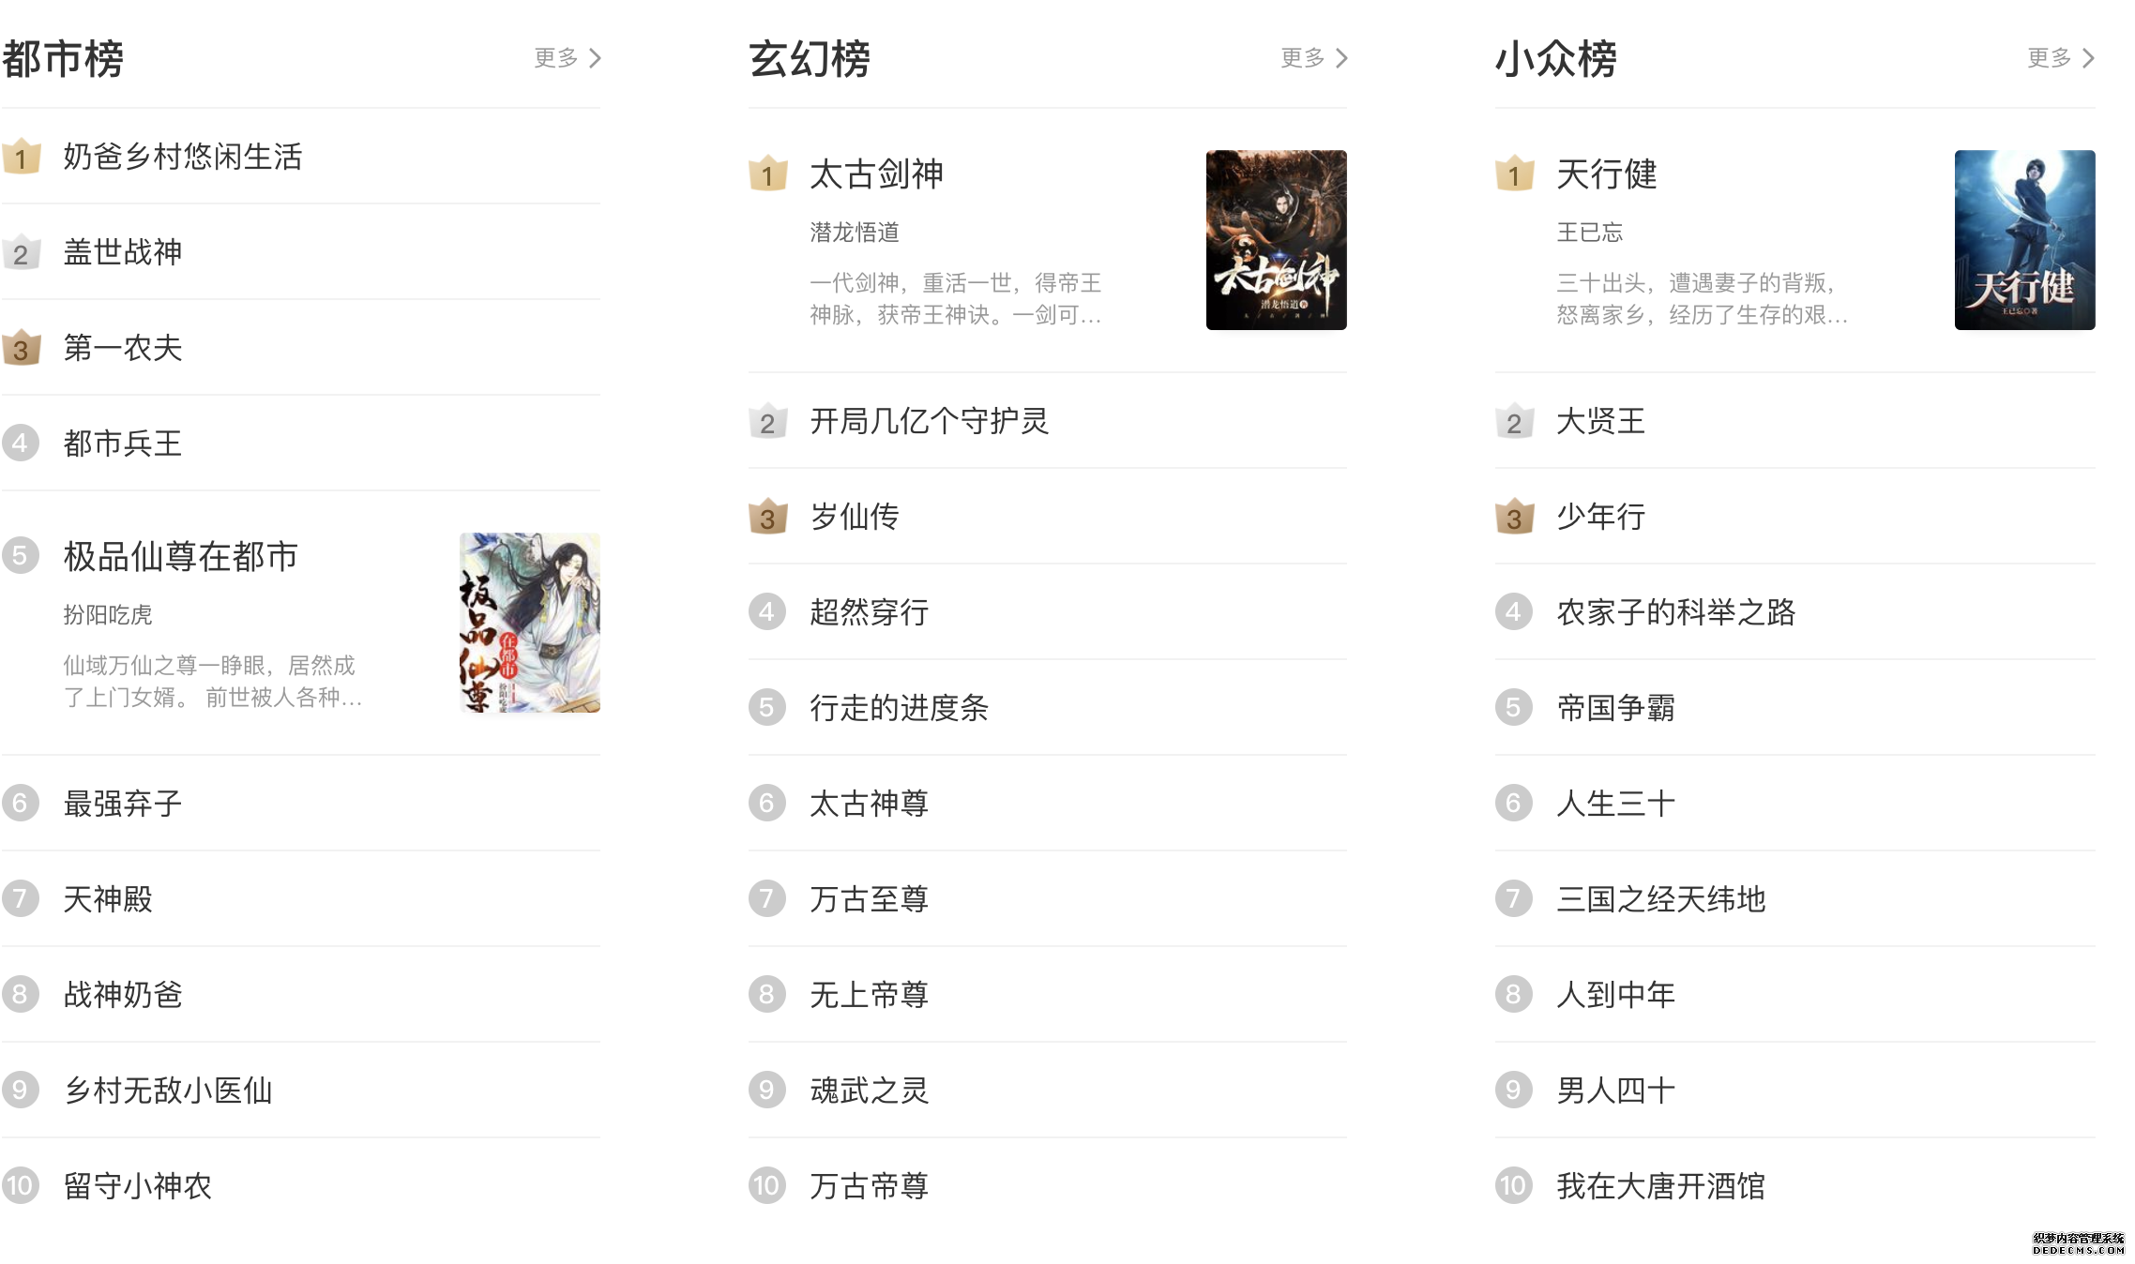Click the 太古剑神 cover image
2135x1264 pixels.
coord(1276,241)
